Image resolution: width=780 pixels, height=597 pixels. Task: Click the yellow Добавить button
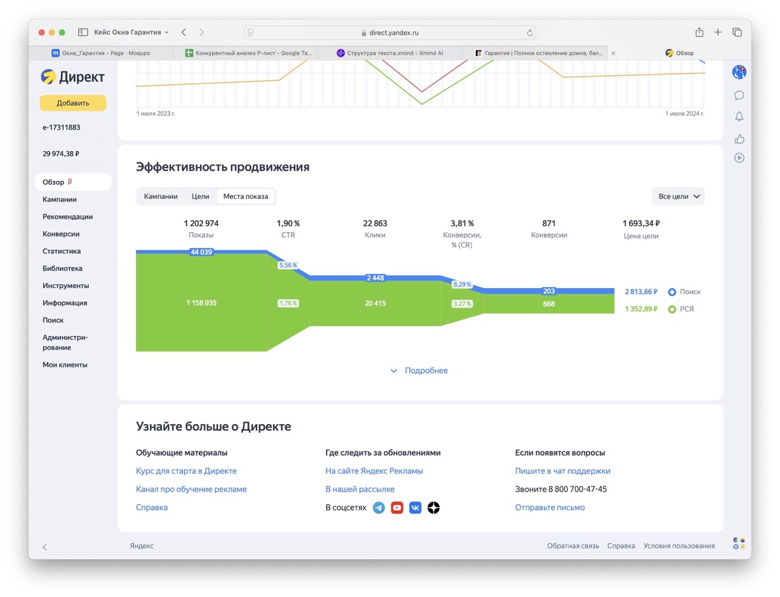(x=73, y=103)
